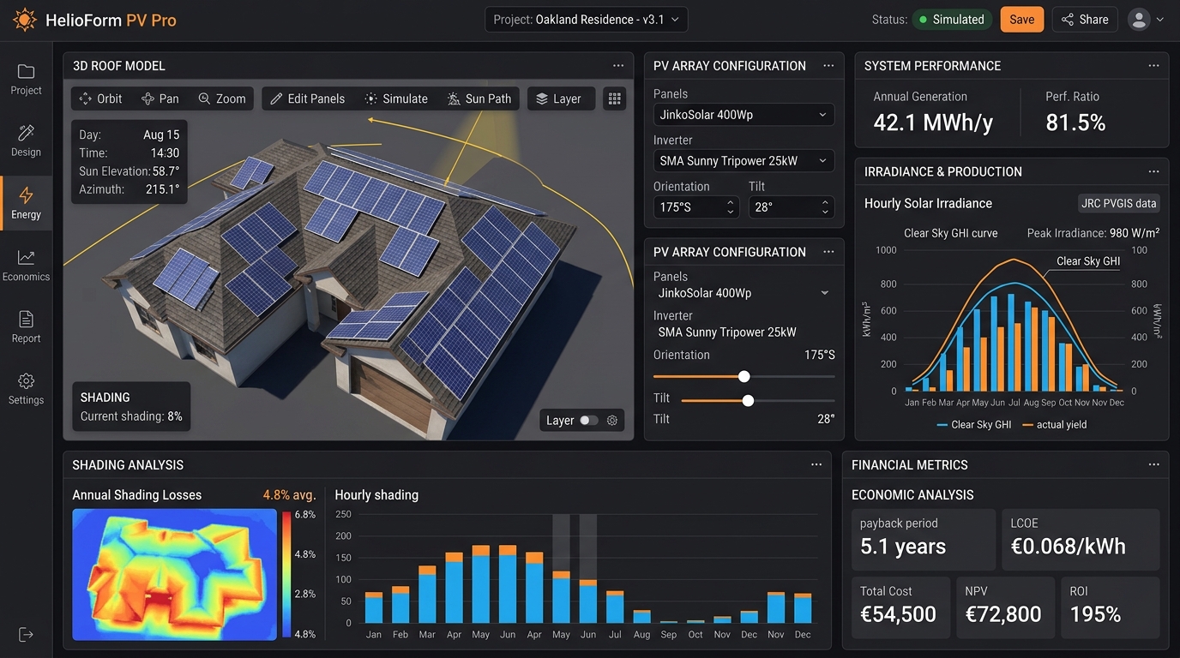Click Edit Panels in the toolbar
This screenshot has width=1180, height=658.
click(307, 99)
